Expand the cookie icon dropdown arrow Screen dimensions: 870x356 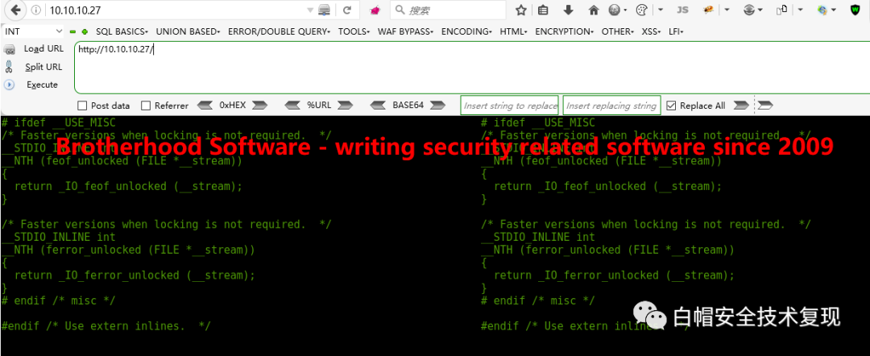coord(661,10)
